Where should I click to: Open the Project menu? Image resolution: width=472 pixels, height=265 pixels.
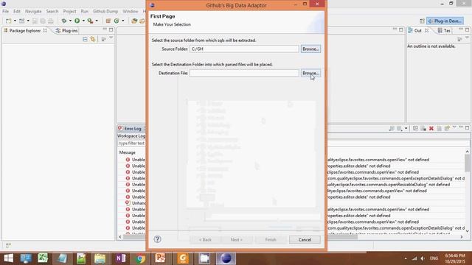click(69, 11)
